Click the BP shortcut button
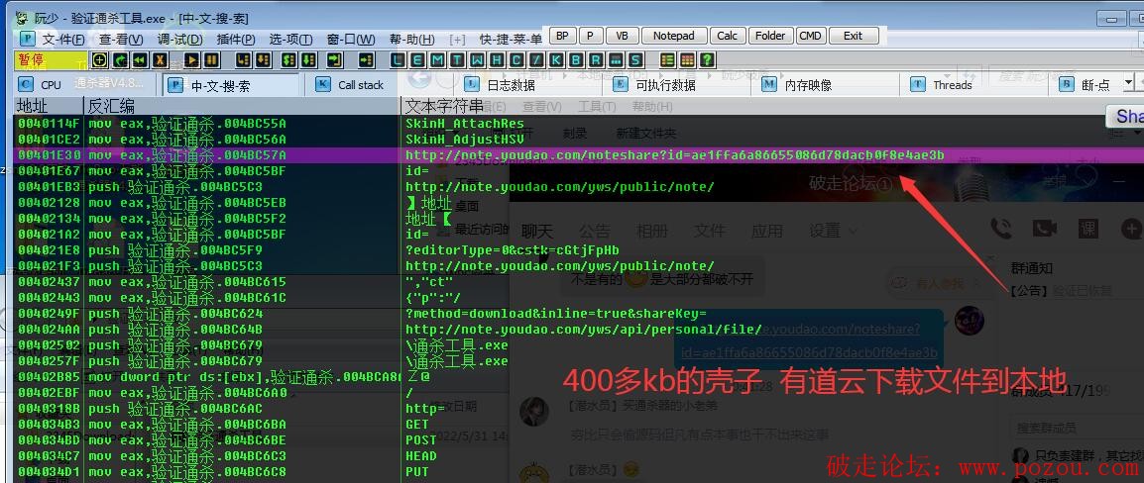The width and height of the screenshot is (1144, 483). tap(562, 36)
